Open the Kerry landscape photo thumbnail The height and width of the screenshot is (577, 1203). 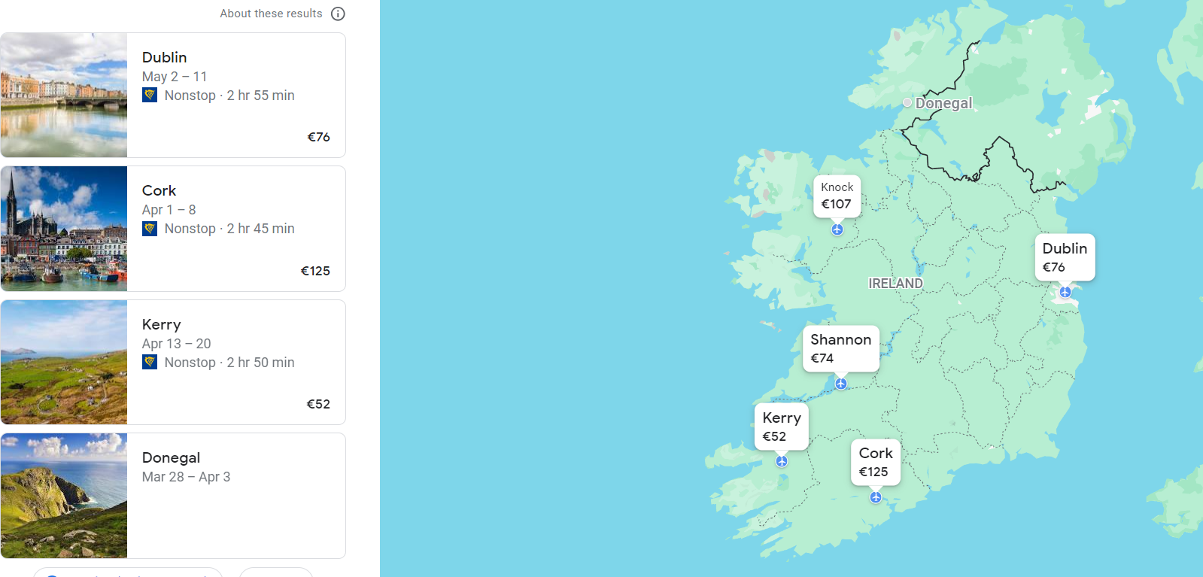click(x=64, y=362)
